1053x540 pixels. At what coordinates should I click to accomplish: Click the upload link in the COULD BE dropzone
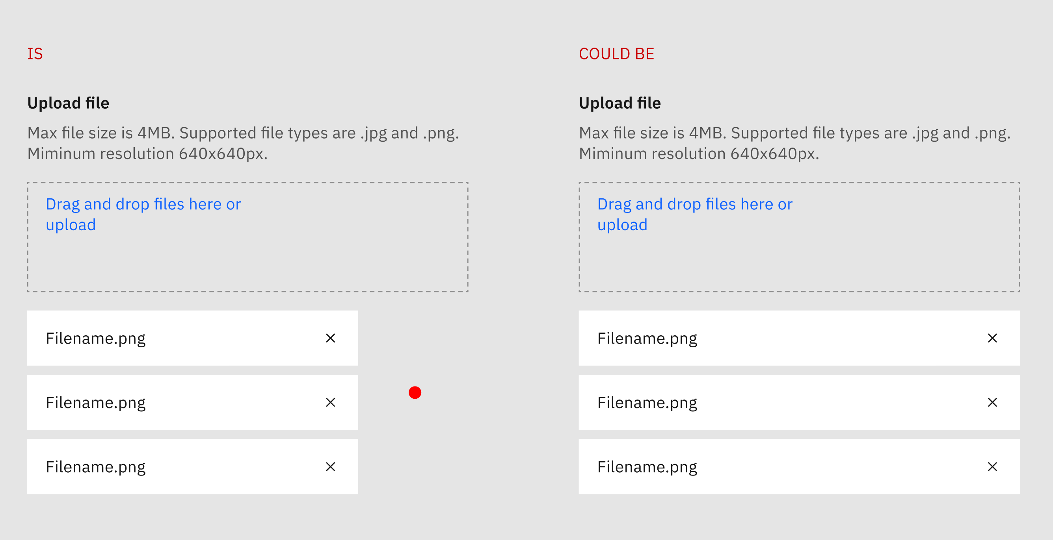click(622, 224)
